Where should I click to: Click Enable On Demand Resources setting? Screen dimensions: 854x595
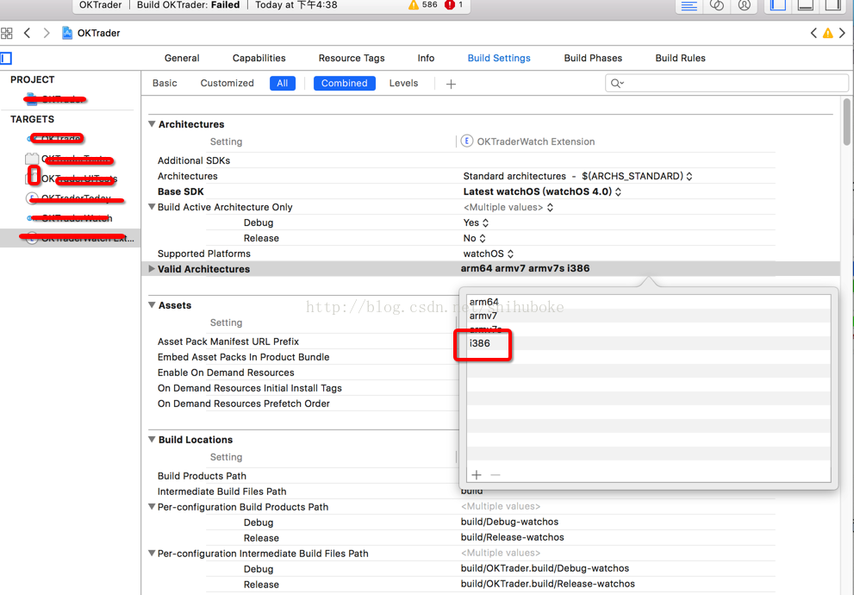click(x=226, y=373)
